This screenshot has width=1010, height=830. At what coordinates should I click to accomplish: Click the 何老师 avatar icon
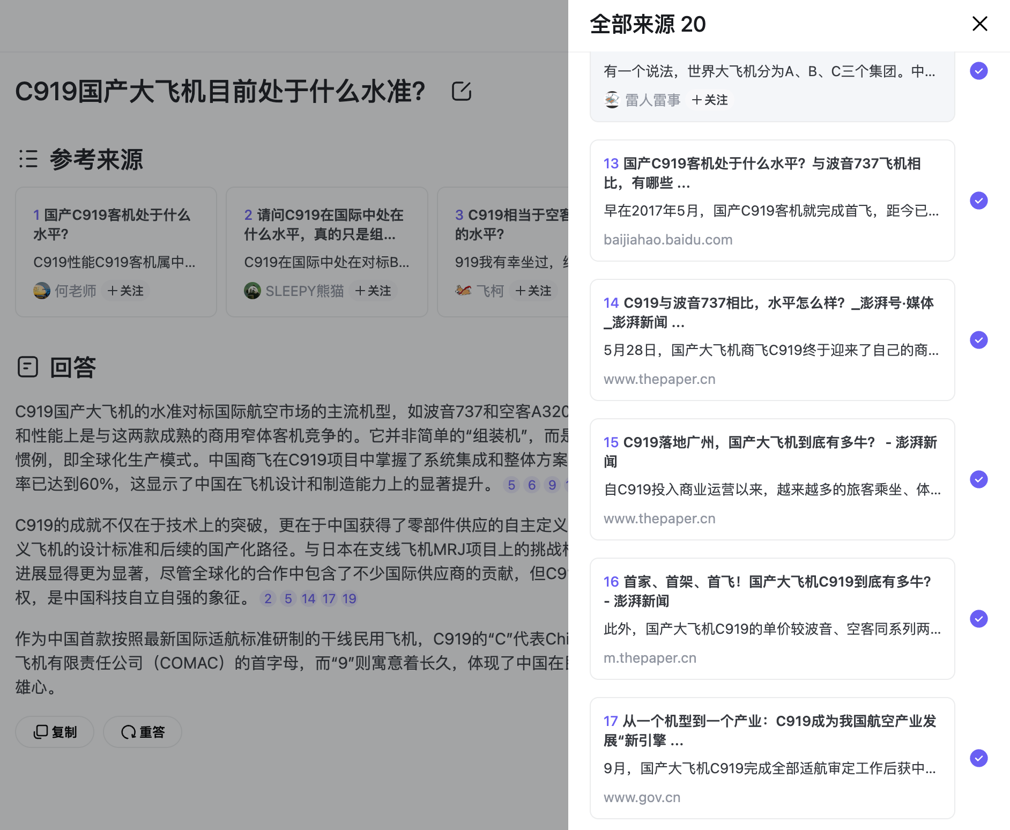click(x=42, y=291)
